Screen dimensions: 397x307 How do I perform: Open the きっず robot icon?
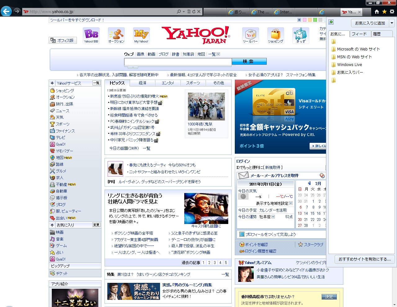tap(301, 35)
